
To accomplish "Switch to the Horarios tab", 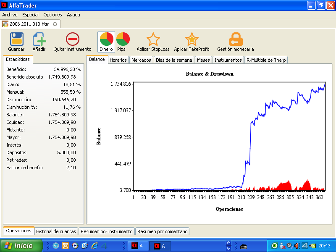I will 118,60.
